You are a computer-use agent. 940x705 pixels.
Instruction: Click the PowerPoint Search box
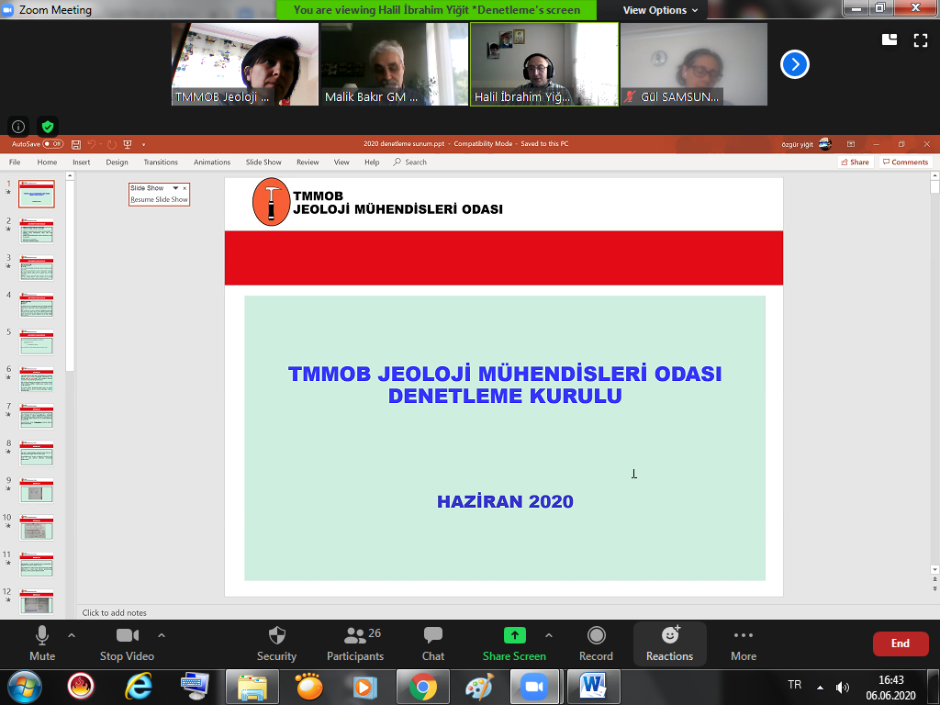pyautogui.click(x=410, y=162)
